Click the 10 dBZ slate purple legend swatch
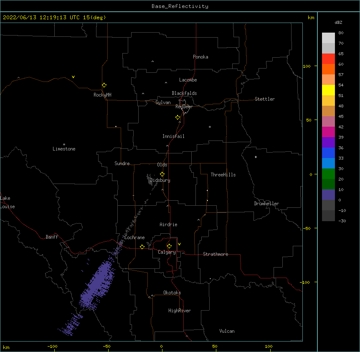 coord(328,194)
